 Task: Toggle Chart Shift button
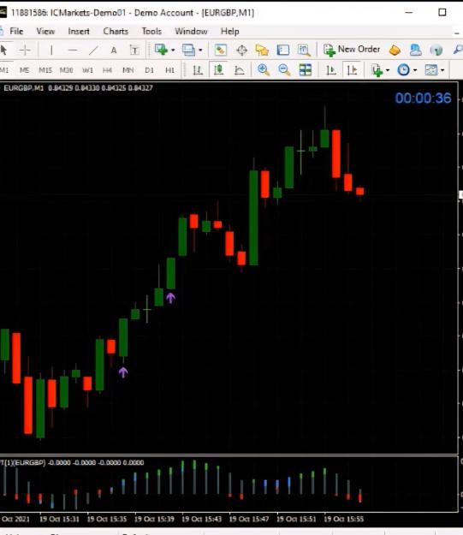click(352, 70)
